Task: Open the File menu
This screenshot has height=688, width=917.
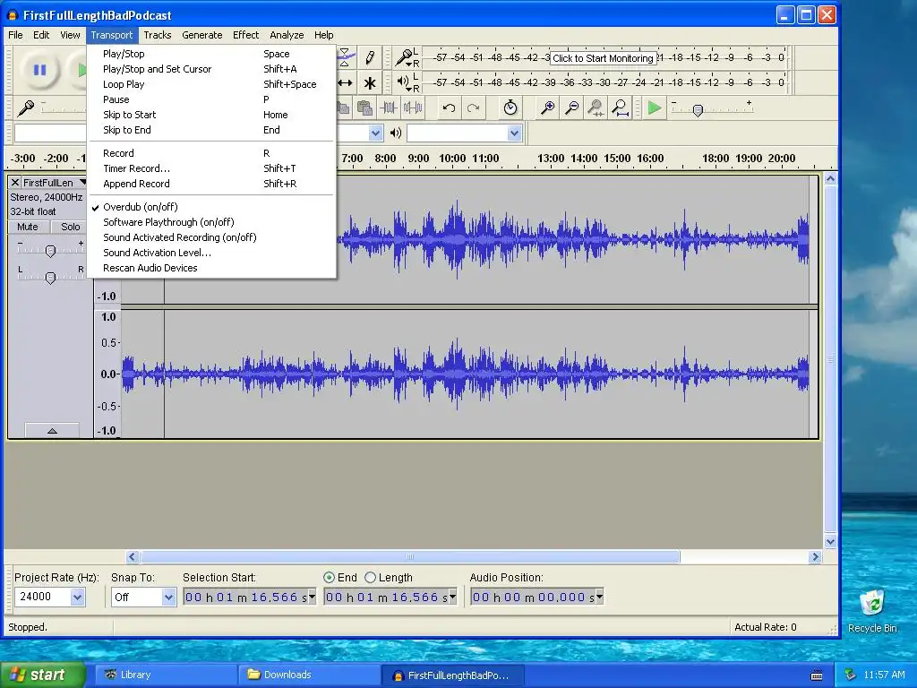Action: point(16,35)
